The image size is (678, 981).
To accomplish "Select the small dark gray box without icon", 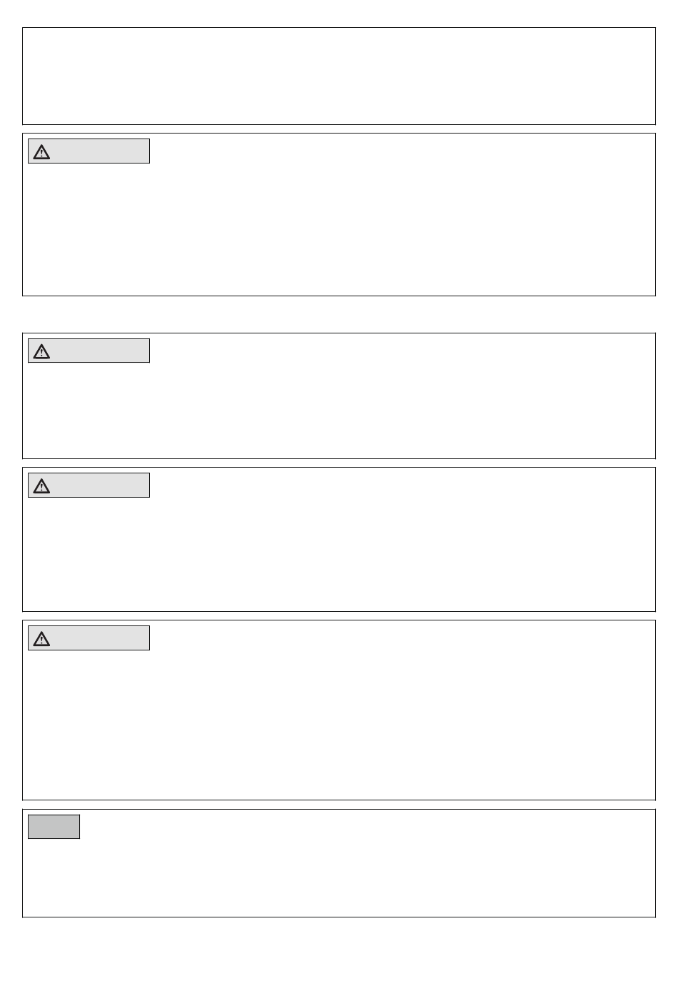I will coord(54,827).
